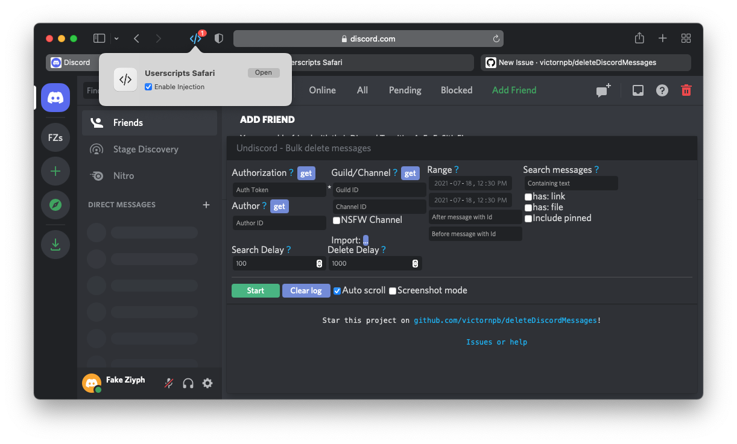
Task: Uncheck Auto scroll
Action: 337,290
